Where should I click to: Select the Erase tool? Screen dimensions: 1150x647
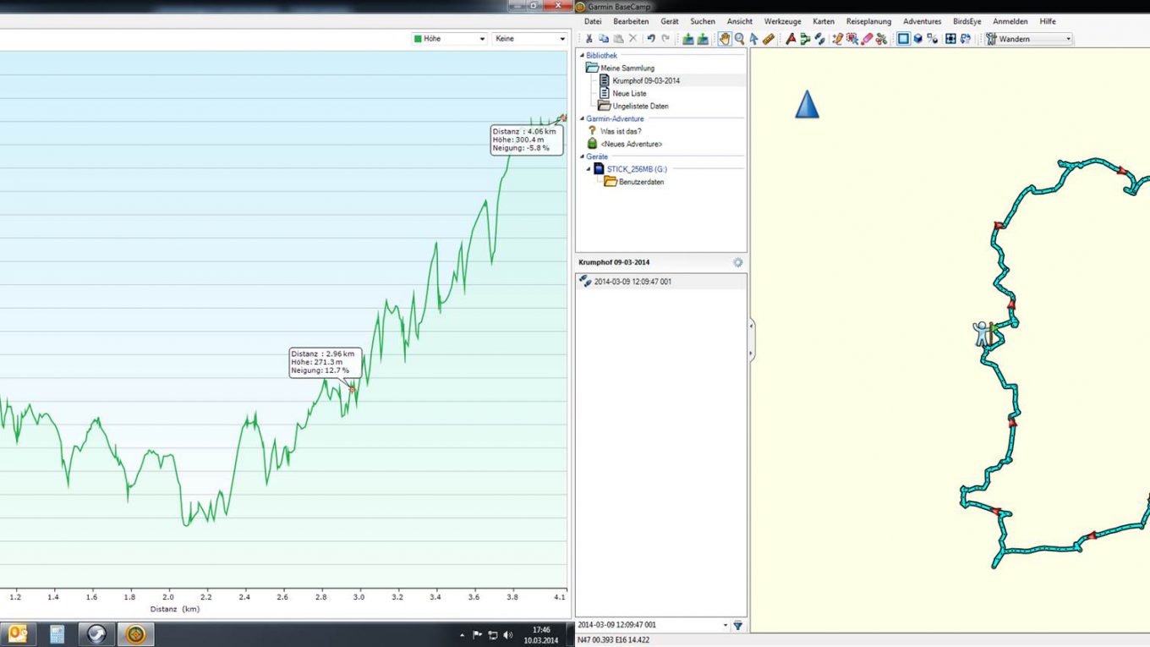pyautogui.click(x=867, y=39)
